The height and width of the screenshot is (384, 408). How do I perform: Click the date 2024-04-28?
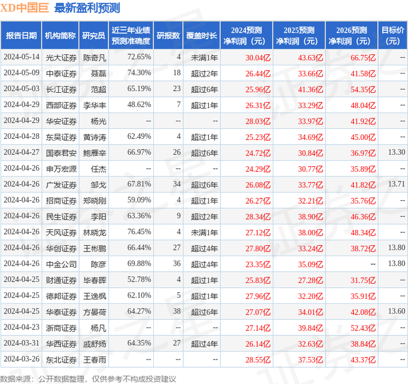coord(22,136)
